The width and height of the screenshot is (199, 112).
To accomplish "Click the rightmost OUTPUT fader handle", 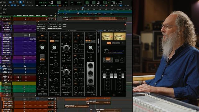I will pyautogui.click(x=123, y=76).
